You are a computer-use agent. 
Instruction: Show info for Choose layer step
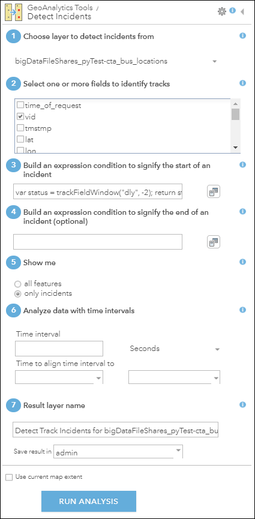coord(243,36)
